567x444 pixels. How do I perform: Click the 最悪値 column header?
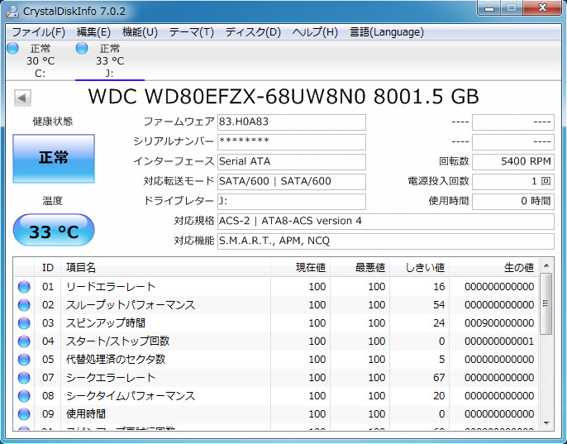360,268
